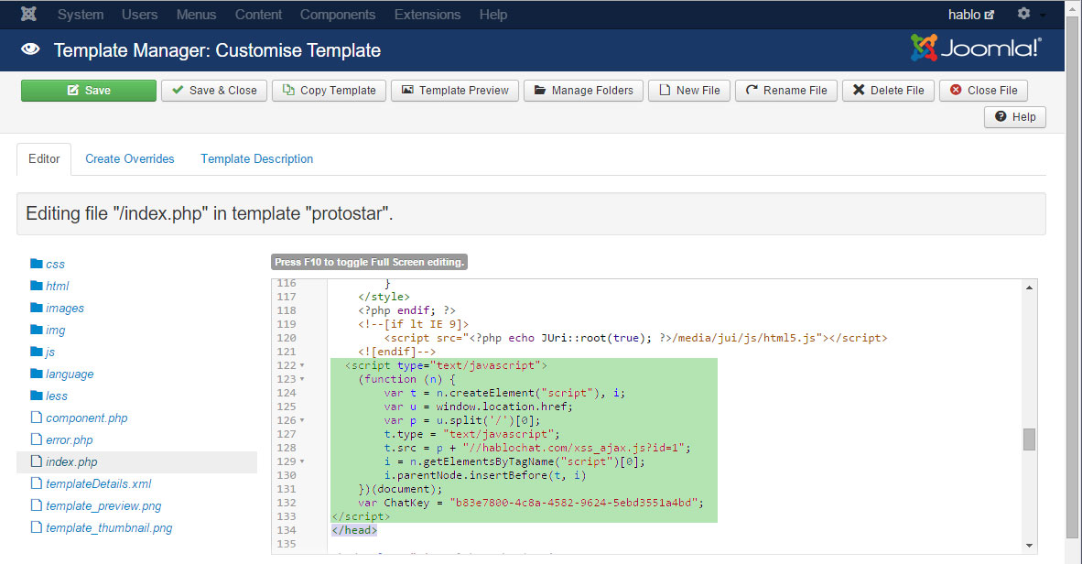
Task: Click the Help toolbar button
Action: point(1015,116)
